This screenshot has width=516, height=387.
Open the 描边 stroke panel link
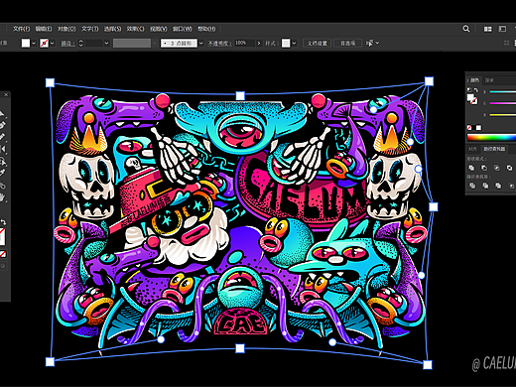click(67, 44)
